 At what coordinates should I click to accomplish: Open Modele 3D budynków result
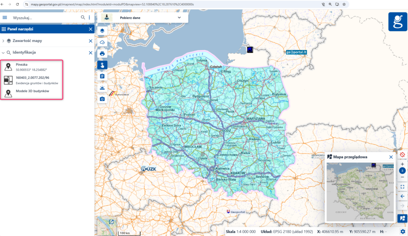click(x=32, y=92)
